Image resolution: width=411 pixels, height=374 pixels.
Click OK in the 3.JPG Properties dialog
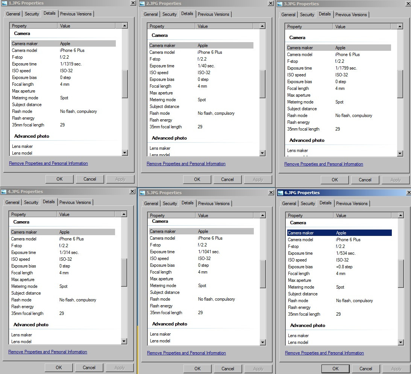pos(335,180)
